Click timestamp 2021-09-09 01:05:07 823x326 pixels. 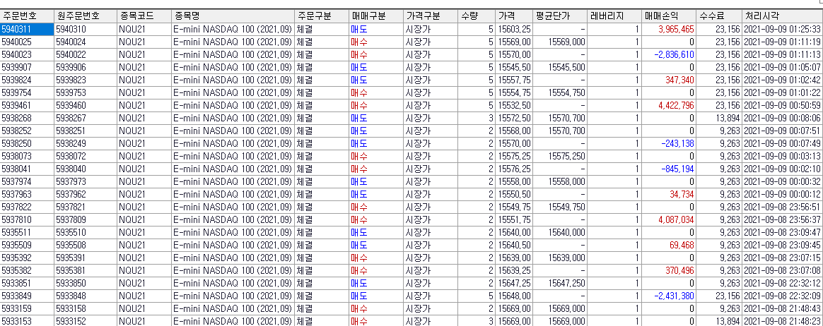pos(782,67)
